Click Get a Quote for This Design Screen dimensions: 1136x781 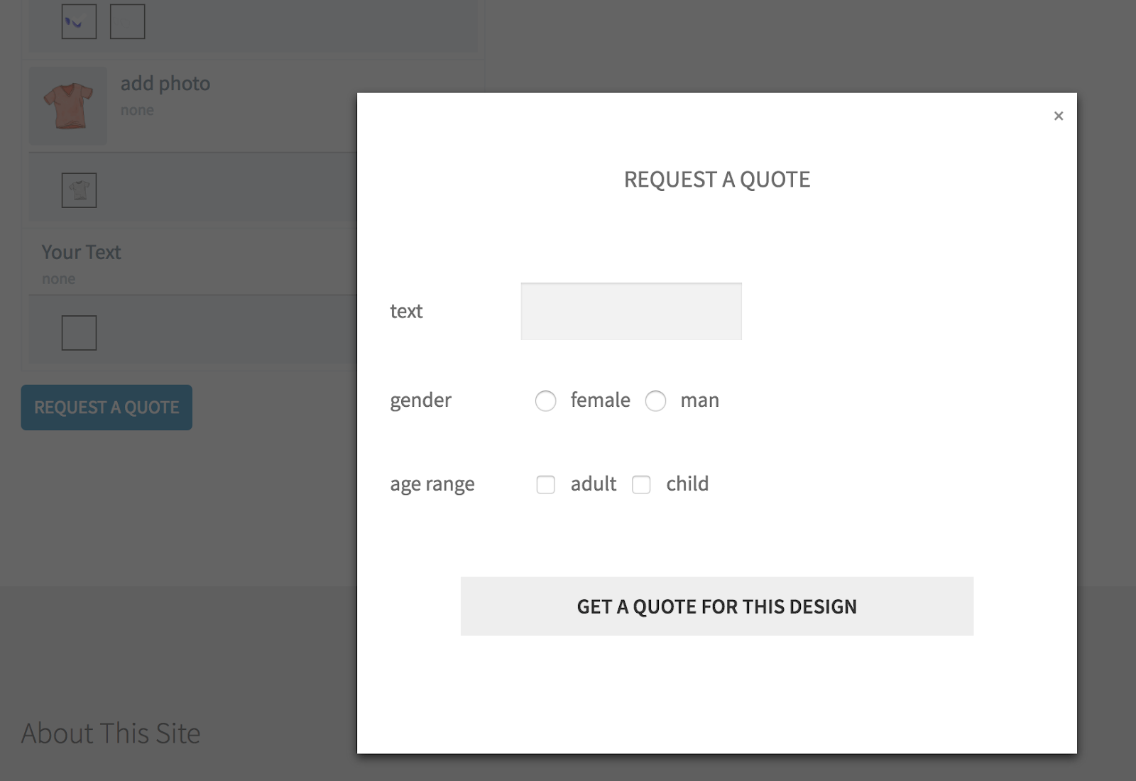(717, 606)
